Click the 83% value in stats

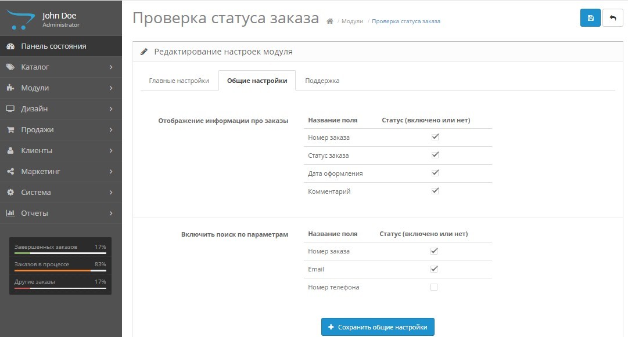pos(100,264)
